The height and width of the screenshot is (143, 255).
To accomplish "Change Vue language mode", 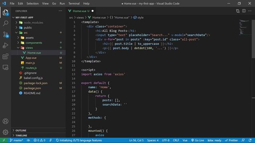I will pyautogui.click(x=185, y=140).
